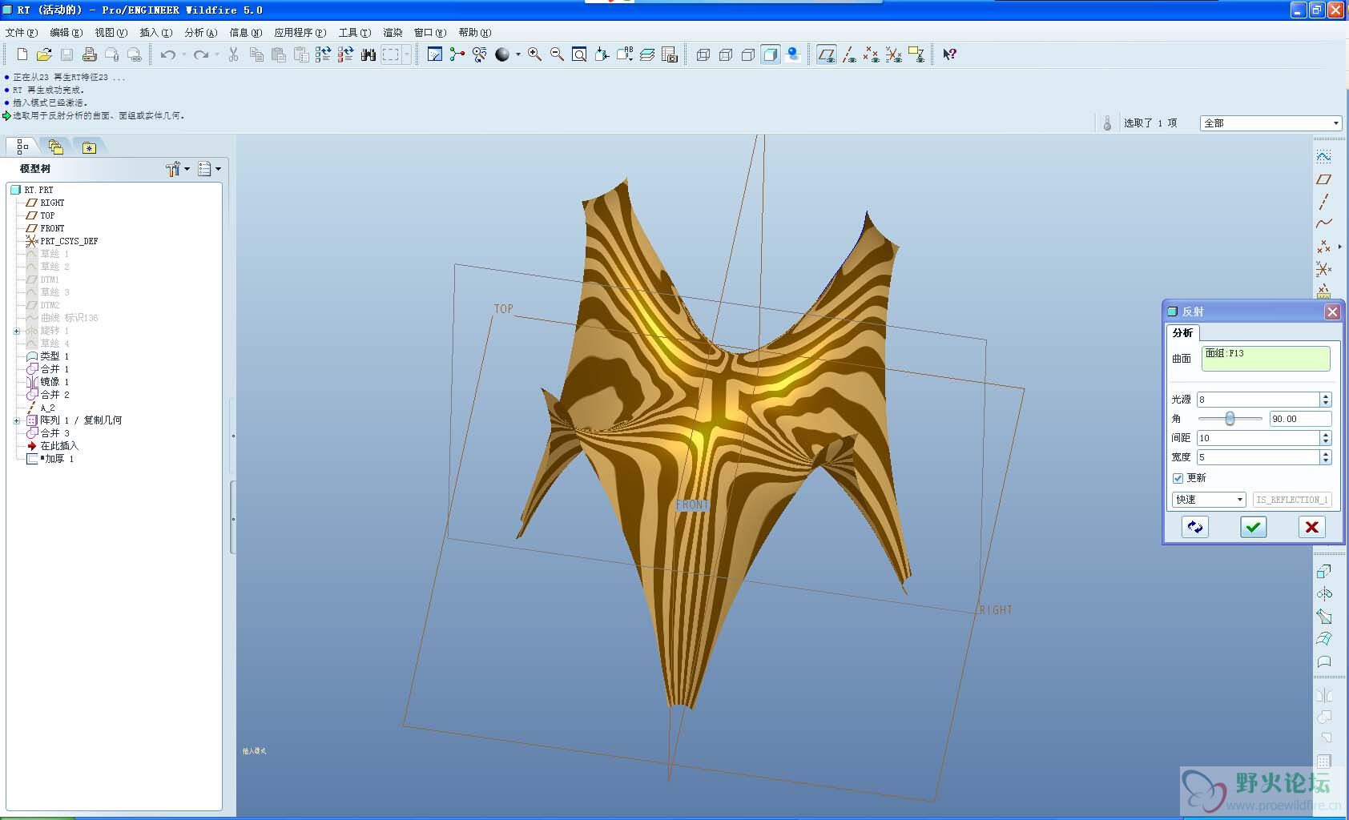Click the 曲面 collector field 面组:F13
The image size is (1349, 820).
click(1266, 358)
